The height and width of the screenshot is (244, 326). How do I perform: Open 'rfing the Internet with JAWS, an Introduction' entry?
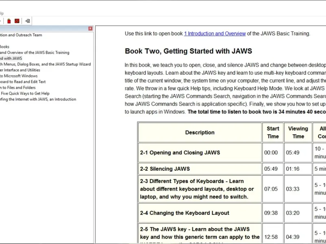[38, 99]
